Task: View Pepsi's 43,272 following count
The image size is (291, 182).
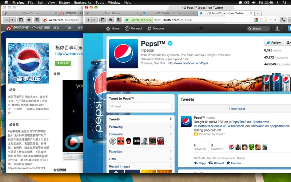Action: coord(276,58)
